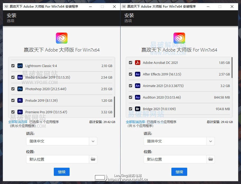The height and width of the screenshot is (184, 241).
Task: Select Photoshop 2020 (21.2.5.441) text
Action: [x=46, y=89]
